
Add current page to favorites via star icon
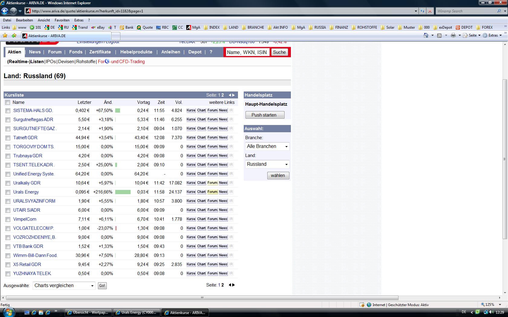click(14, 35)
